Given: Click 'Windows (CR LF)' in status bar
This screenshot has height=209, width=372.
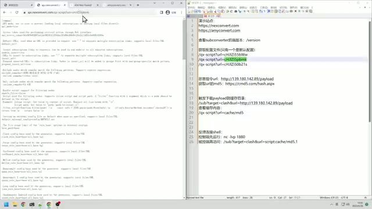Looking at the screenshot, I should pyautogui.click(x=329, y=197).
